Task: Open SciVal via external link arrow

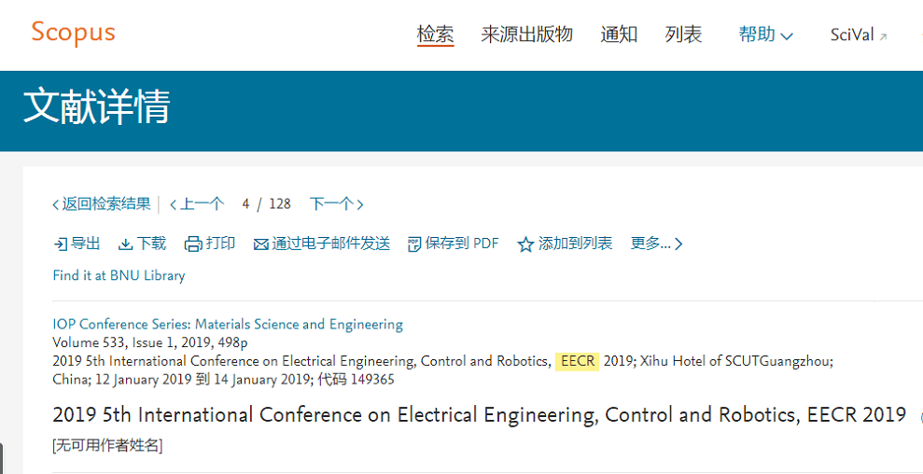Action: 883,36
